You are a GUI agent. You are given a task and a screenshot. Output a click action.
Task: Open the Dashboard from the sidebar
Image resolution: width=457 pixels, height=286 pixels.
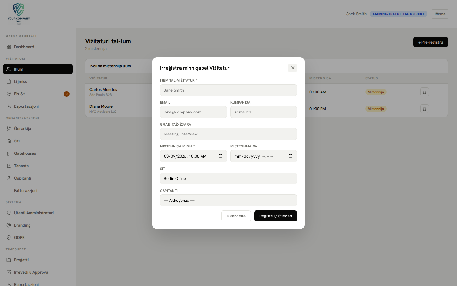[x=9, y=47]
